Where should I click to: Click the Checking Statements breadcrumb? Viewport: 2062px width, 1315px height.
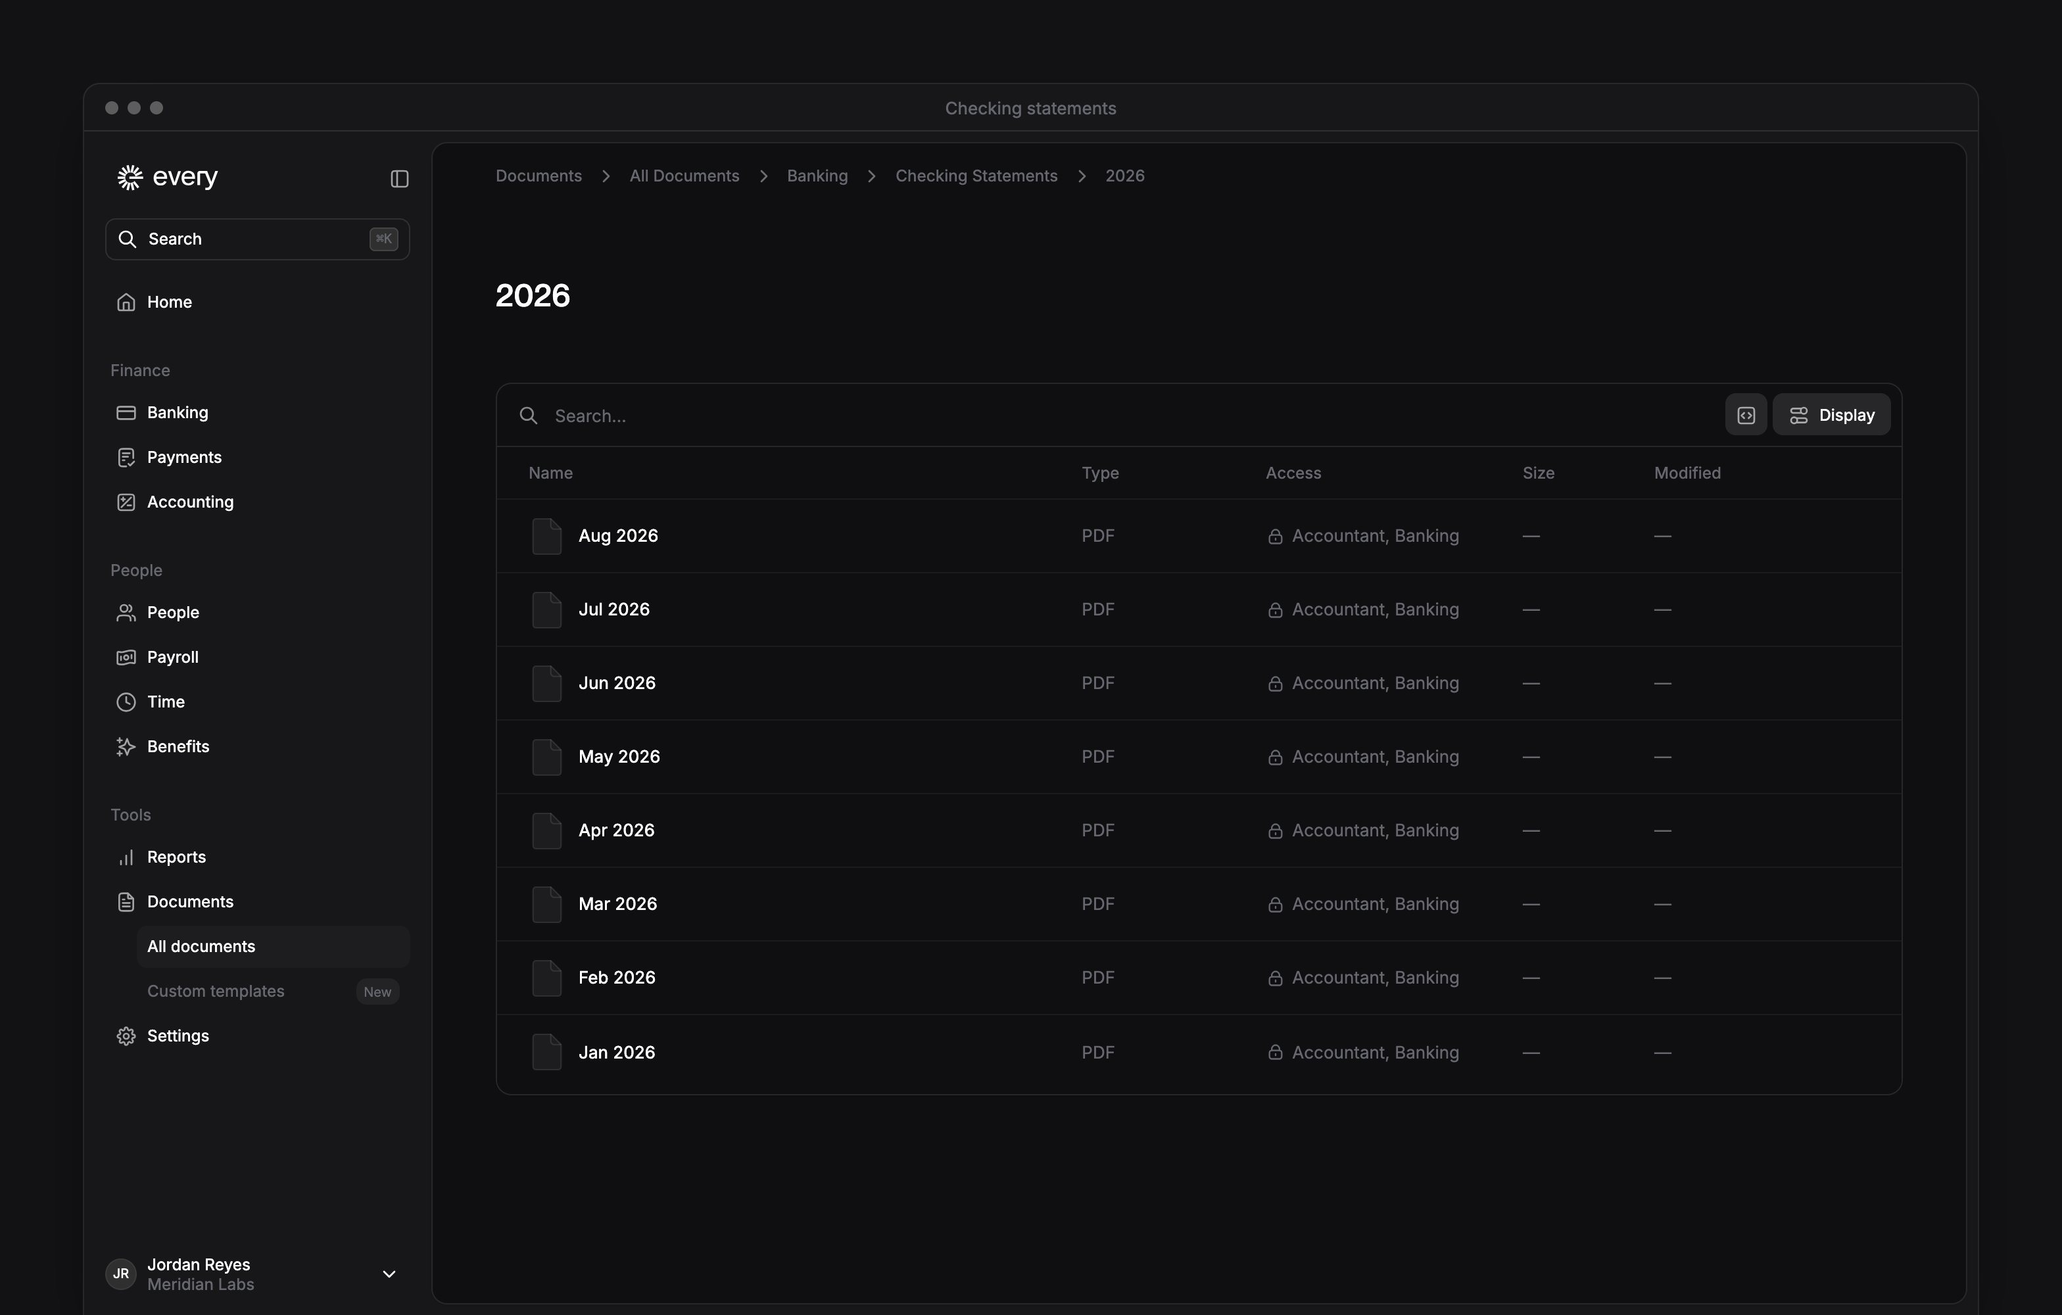point(976,176)
